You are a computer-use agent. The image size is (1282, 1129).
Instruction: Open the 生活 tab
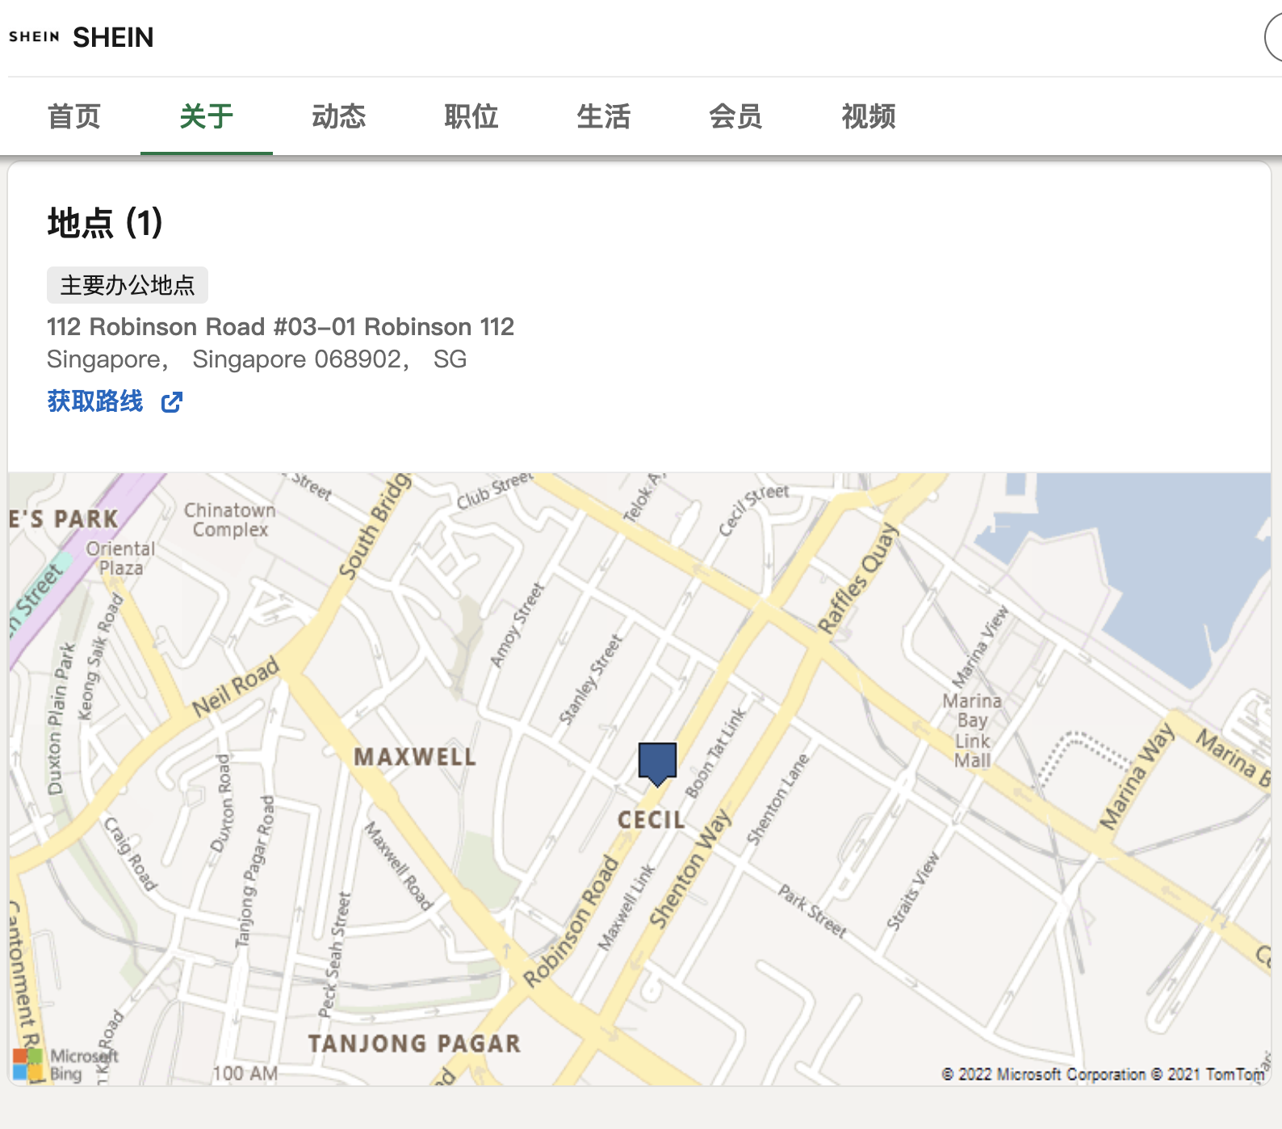click(604, 117)
